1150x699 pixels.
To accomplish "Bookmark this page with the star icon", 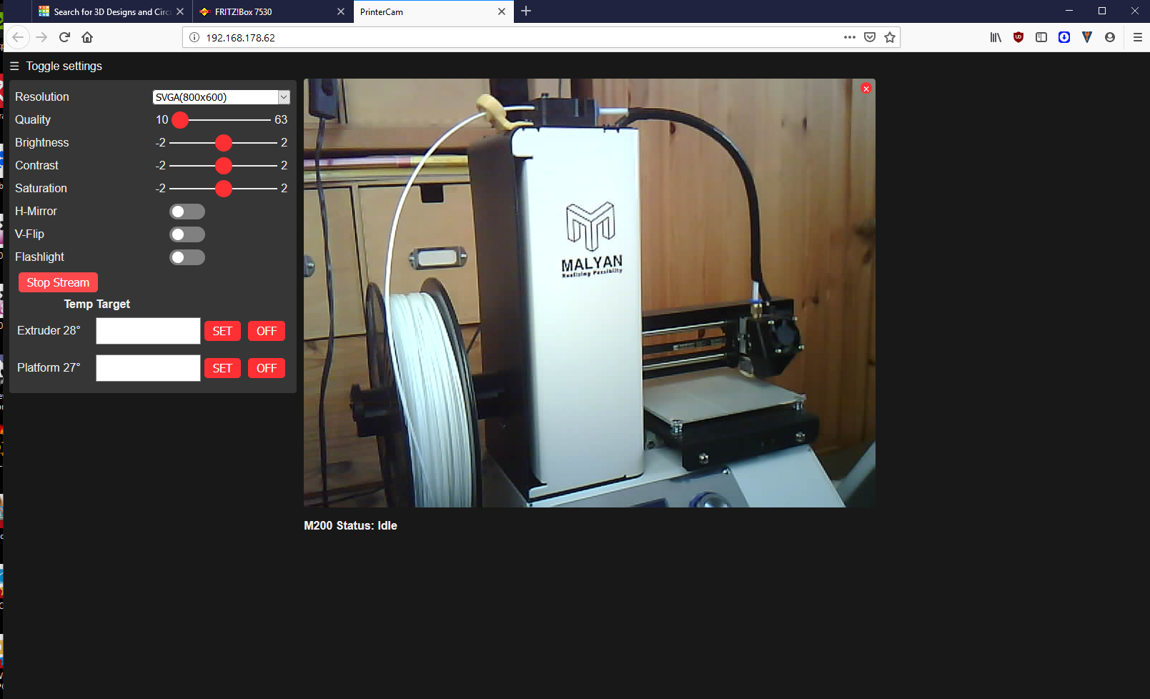I will [x=889, y=38].
